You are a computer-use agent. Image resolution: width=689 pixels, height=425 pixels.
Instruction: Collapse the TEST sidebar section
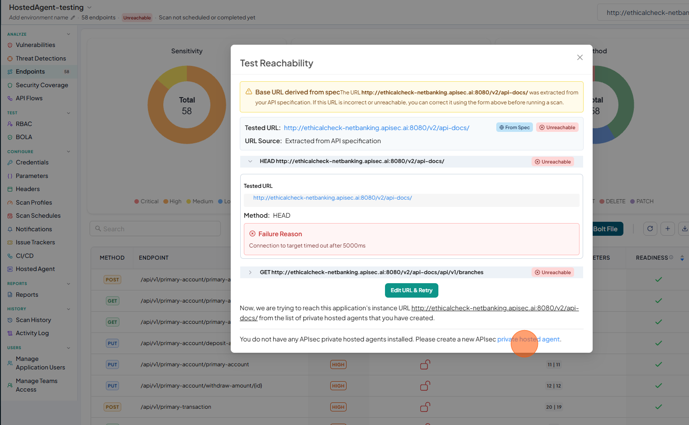click(68, 113)
